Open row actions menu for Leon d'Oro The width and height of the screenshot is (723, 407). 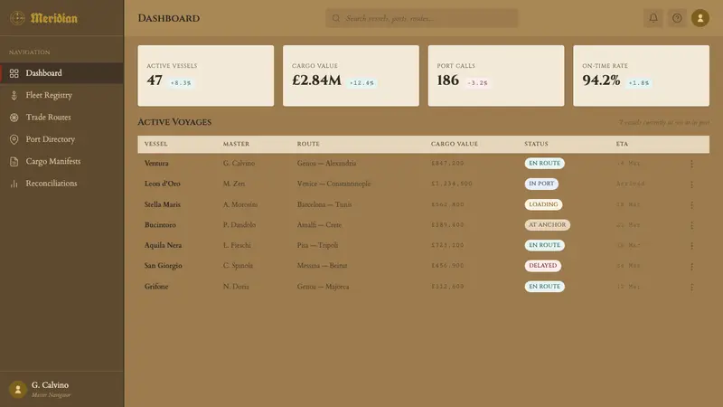(691, 185)
